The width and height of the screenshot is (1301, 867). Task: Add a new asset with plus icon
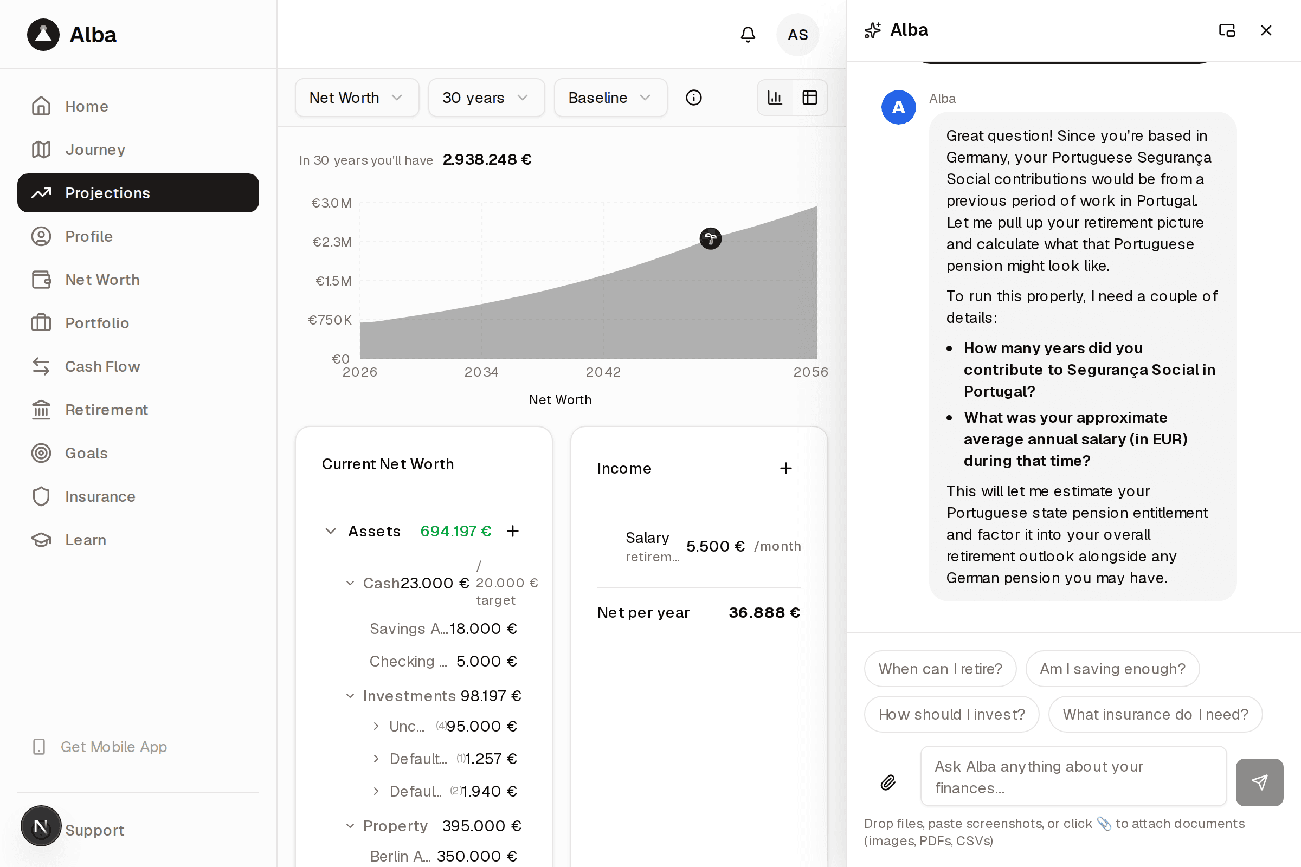(513, 531)
